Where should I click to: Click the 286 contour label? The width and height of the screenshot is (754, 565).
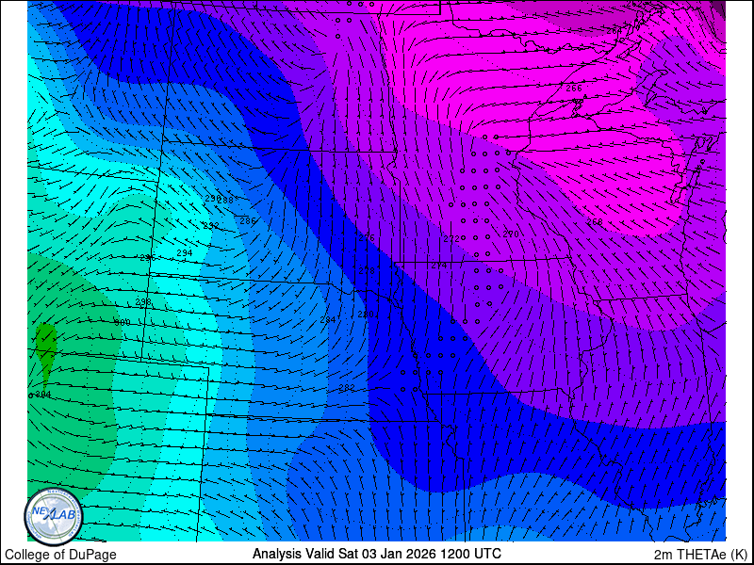point(248,221)
